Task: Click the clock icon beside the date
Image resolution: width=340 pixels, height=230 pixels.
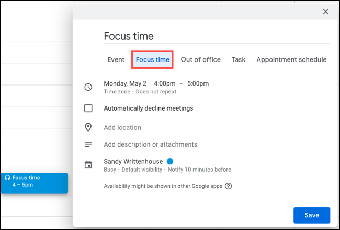Action: click(88, 87)
